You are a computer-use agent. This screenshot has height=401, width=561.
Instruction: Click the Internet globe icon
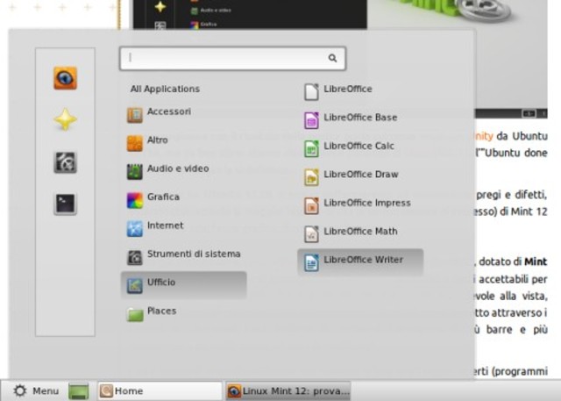tap(135, 229)
